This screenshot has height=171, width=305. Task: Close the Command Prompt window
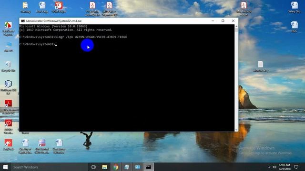click(233, 21)
